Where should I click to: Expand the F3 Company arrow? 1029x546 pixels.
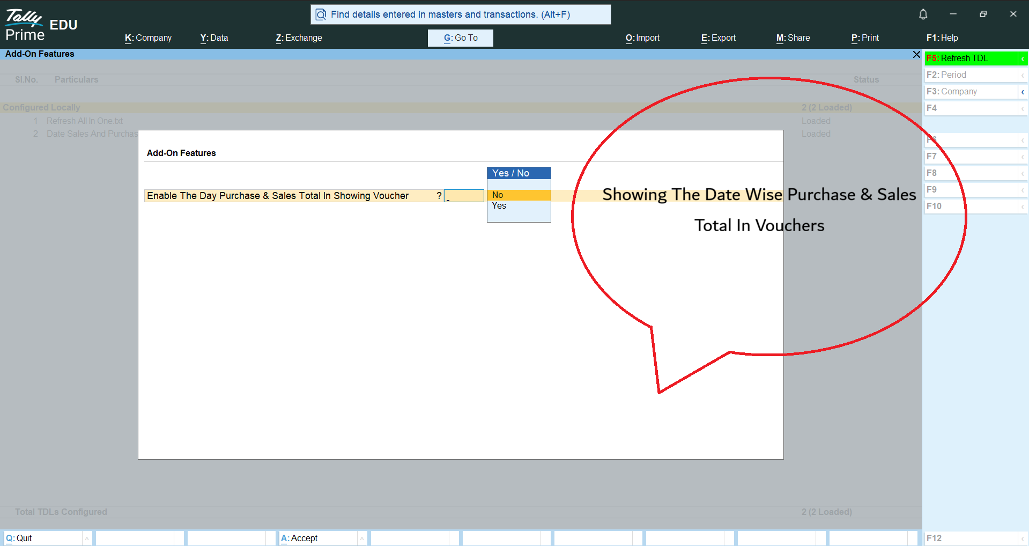pyautogui.click(x=1023, y=92)
